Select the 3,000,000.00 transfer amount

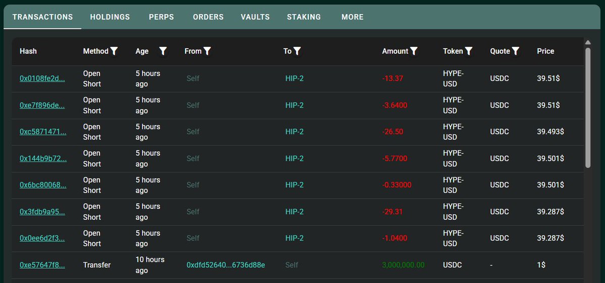[x=403, y=265]
